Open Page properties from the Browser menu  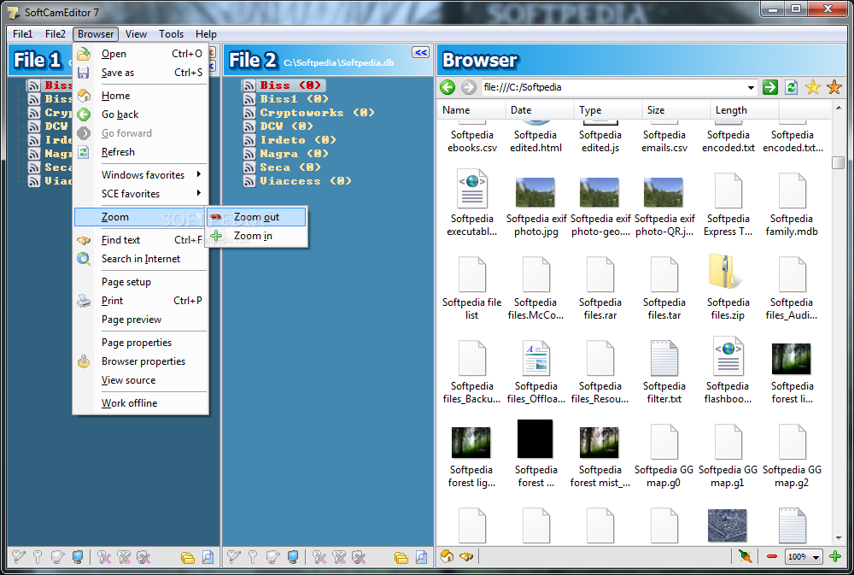(x=141, y=343)
